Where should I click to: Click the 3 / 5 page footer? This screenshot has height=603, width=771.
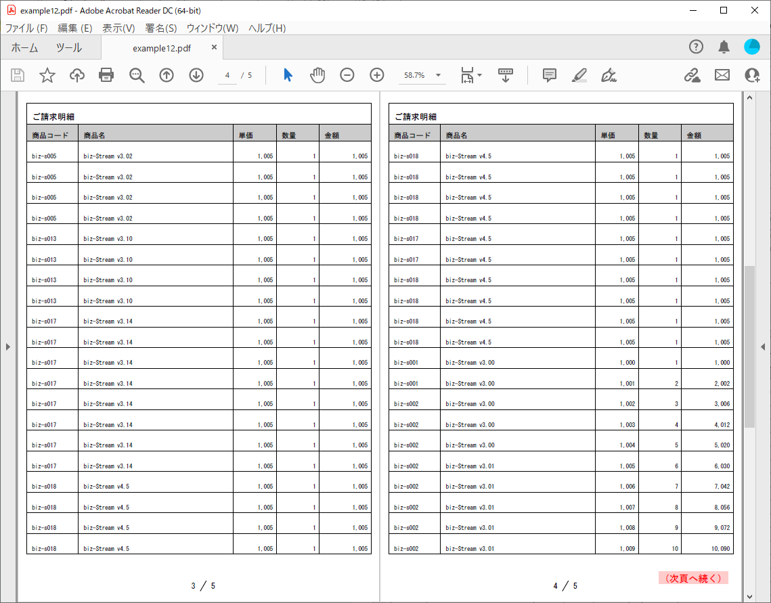[x=203, y=586]
